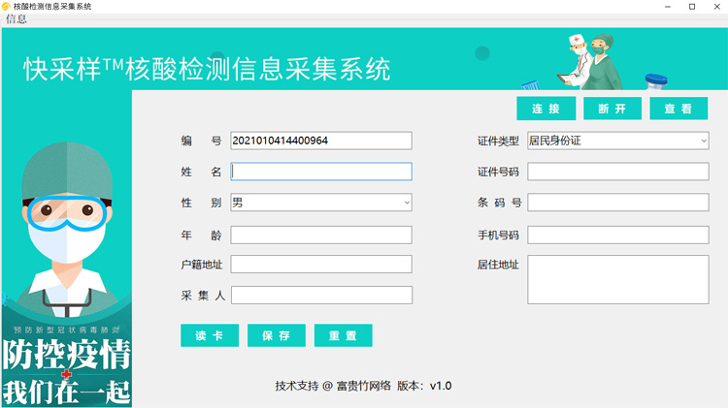Click the 连接 connect button
The height and width of the screenshot is (408, 728).
pos(546,109)
